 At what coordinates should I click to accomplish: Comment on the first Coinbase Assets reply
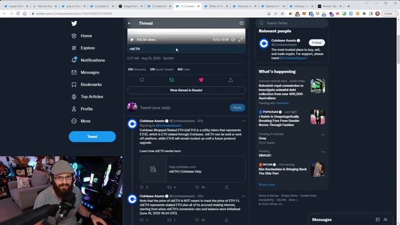click(142, 187)
